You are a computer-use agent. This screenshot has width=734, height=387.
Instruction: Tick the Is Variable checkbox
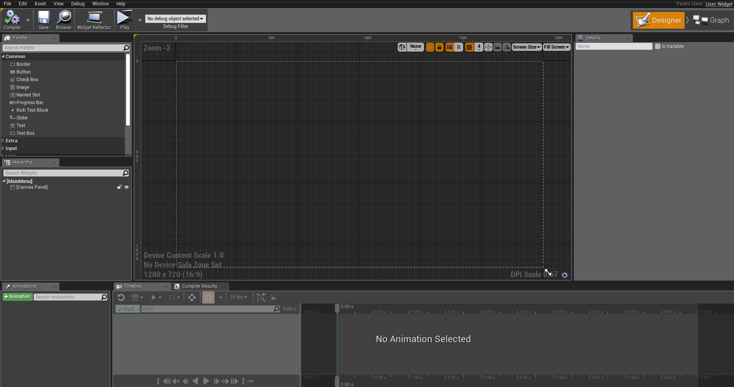(658, 46)
